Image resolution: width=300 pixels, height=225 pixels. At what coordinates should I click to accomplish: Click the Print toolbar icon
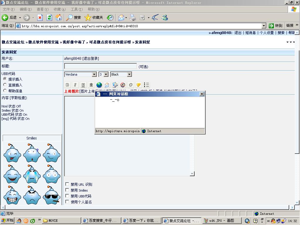coord(133,18)
